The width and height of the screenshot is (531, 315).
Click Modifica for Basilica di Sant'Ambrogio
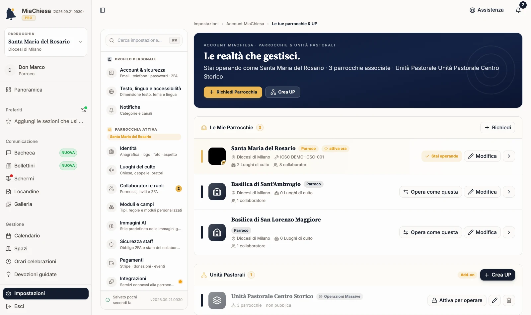(x=482, y=192)
